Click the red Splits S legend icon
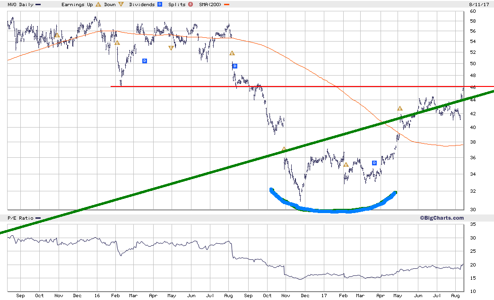 (x=191, y=4)
